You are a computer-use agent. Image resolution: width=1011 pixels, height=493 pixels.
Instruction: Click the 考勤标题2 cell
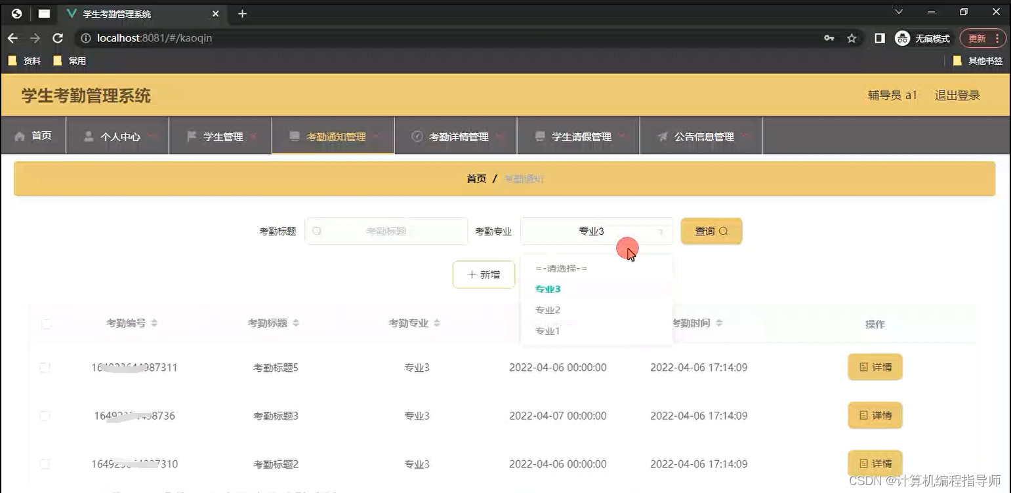(276, 465)
